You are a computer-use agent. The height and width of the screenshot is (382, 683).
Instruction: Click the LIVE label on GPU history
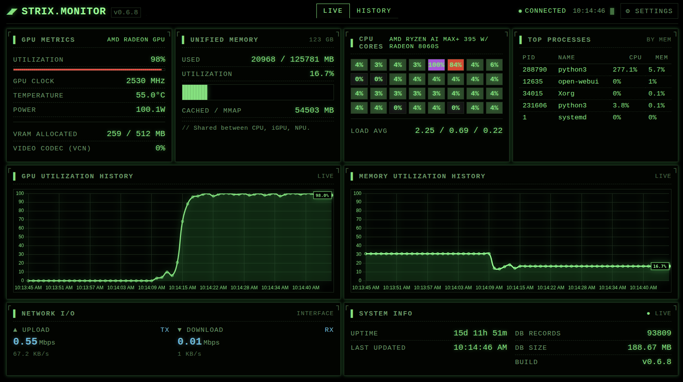(x=326, y=176)
